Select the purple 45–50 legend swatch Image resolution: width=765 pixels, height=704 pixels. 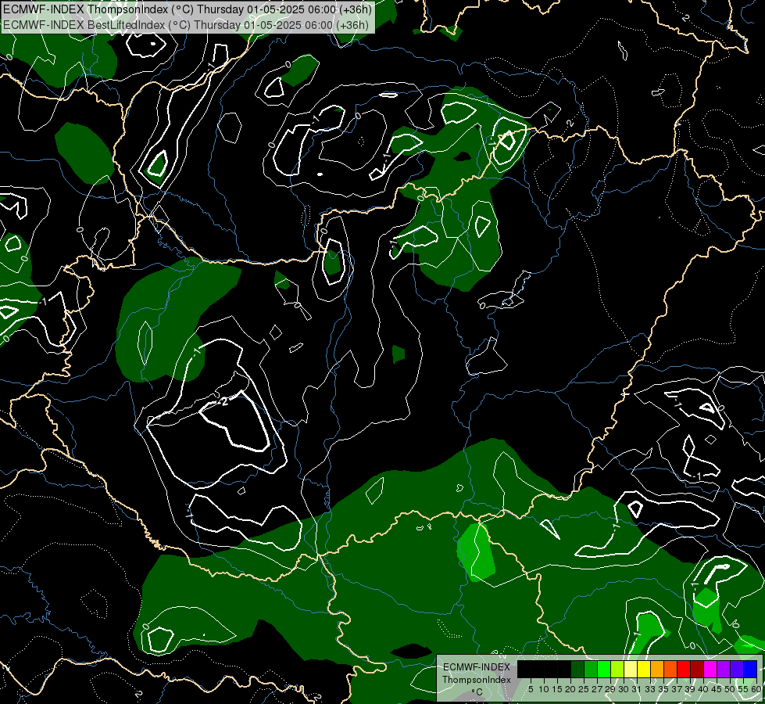click(724, 669)
